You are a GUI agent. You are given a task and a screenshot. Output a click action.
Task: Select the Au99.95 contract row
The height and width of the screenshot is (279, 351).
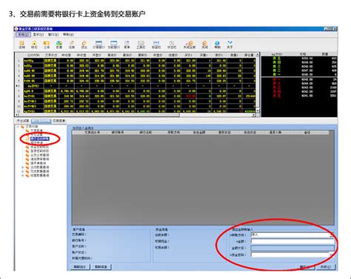coord(136,70)
